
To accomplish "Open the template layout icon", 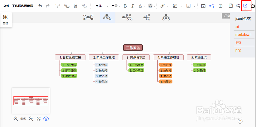I will coord(221,6).
